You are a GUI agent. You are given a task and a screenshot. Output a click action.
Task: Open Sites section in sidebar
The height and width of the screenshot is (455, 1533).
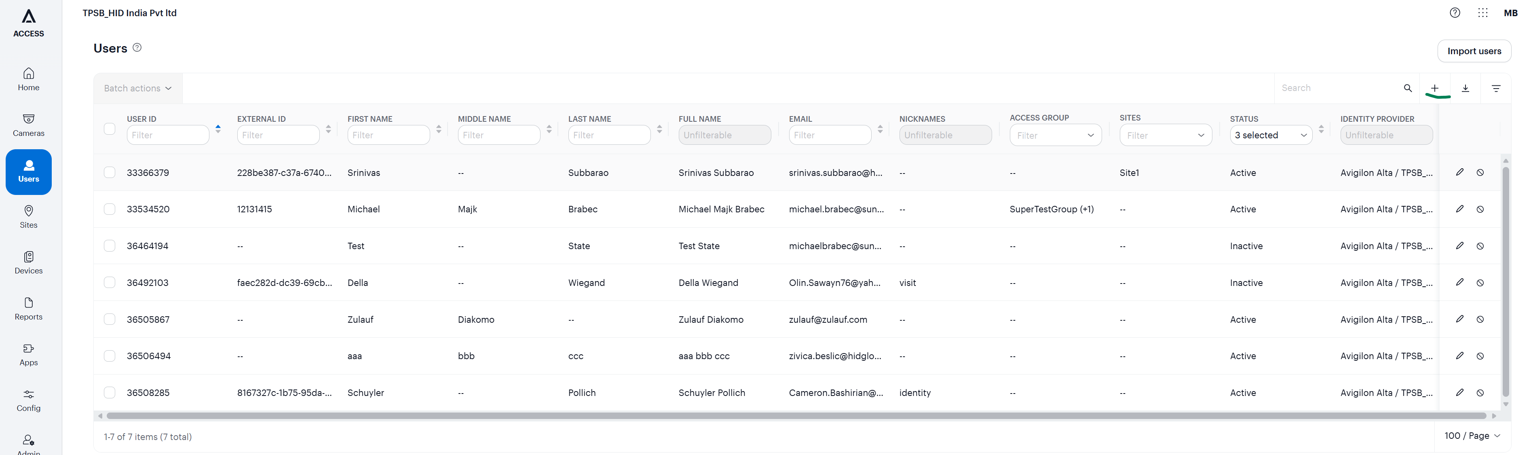point(29,217)
